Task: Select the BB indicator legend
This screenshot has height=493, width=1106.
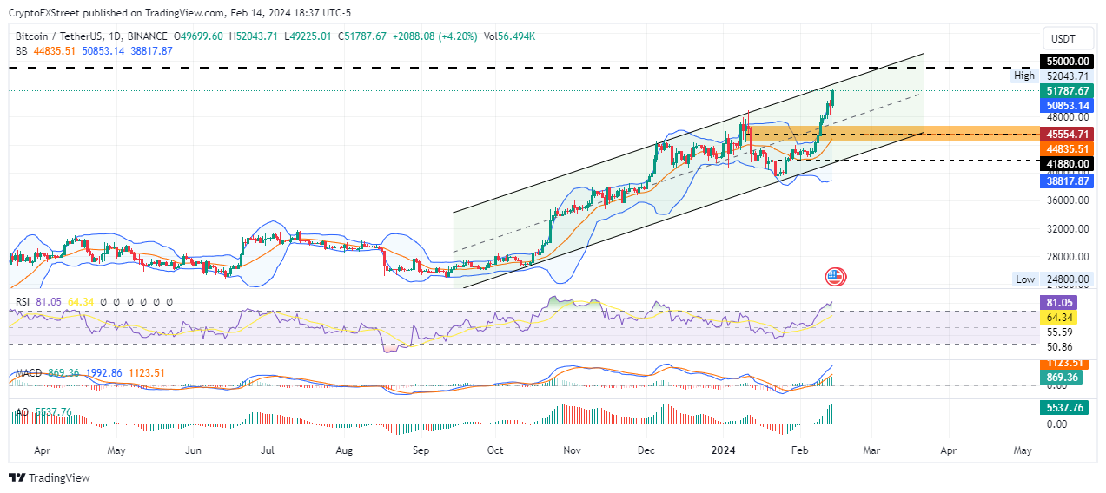Action: pyautogui.click(x=94, y=51)
